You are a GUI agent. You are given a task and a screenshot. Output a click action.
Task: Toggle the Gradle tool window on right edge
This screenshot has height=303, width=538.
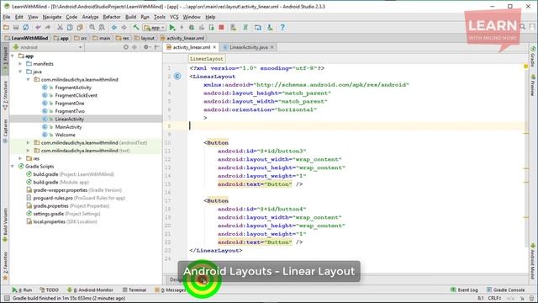click(533, 56)
